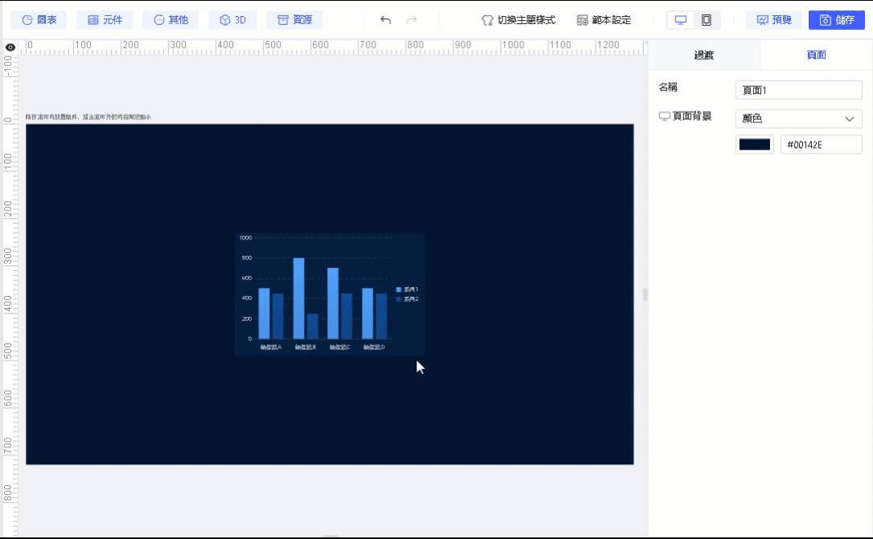
Task: Select the bar chart on canvas
Action: tap(330, 294)
